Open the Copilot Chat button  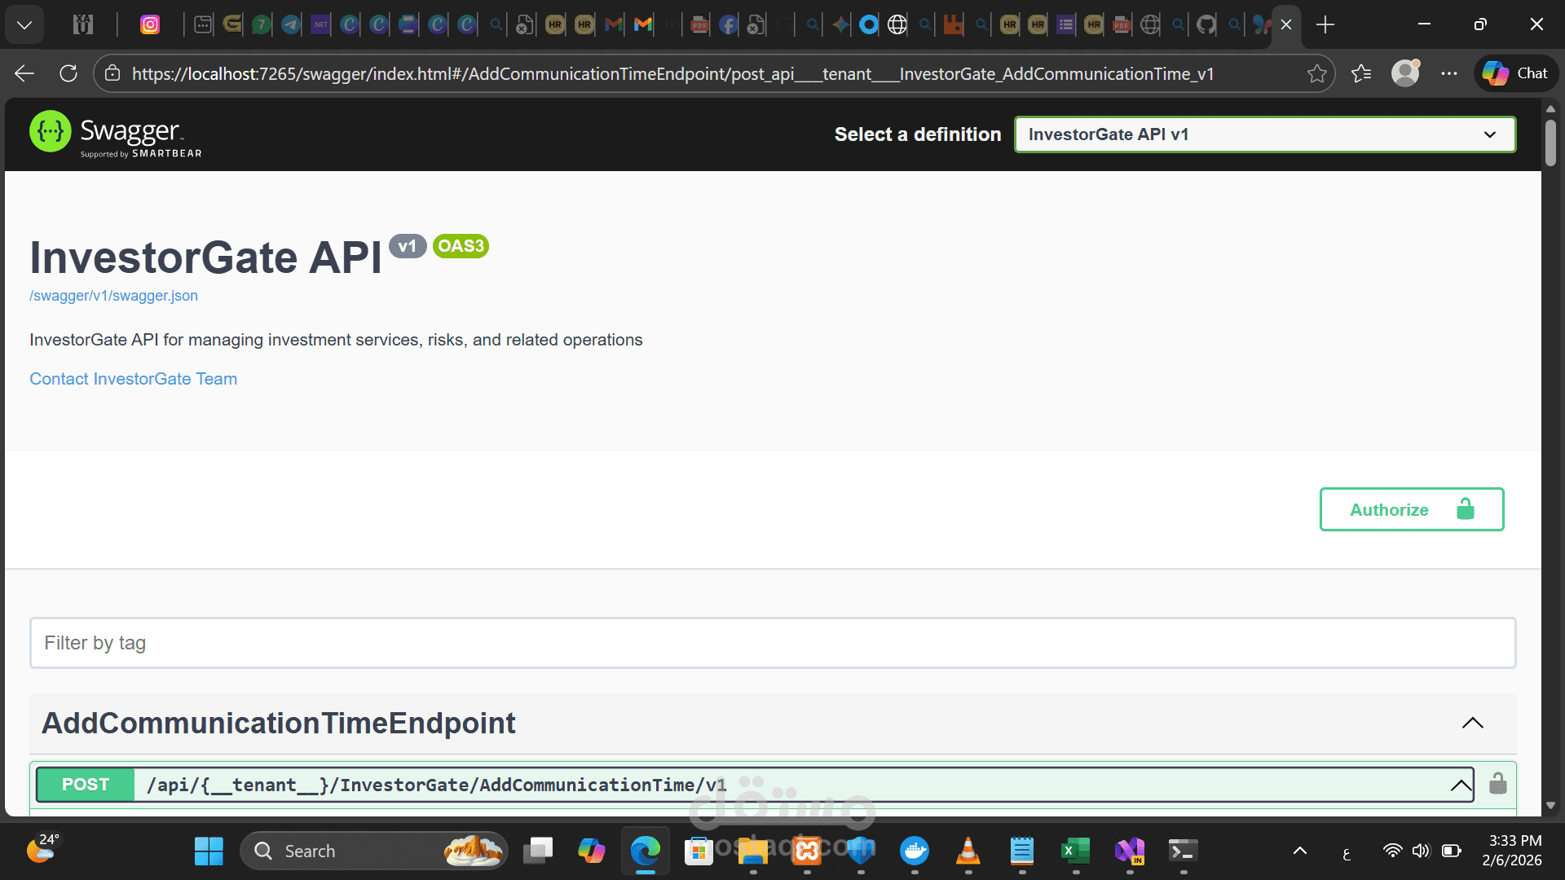[1515, 73]
